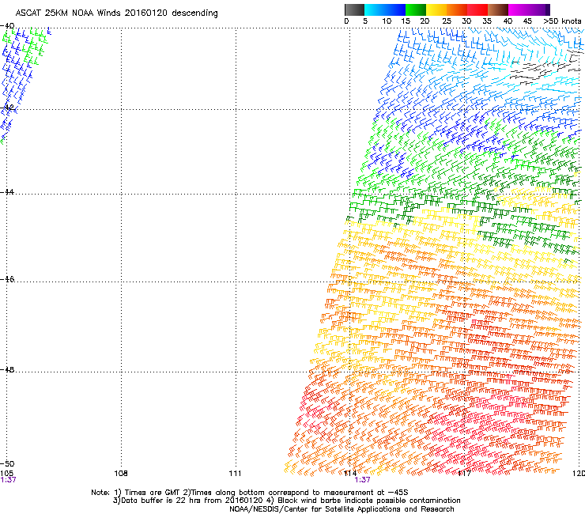Viewport: 585px width, 514px height.
Task: Click the note line starting "3)Data buffer is 22 hrs"
Action: (x=286, y=501)
